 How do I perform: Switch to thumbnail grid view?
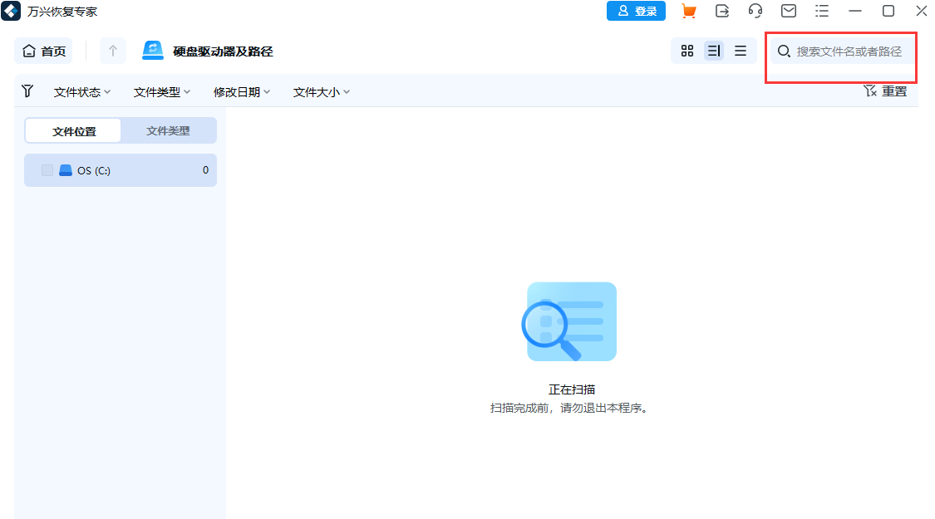click(x=686, y=51)
